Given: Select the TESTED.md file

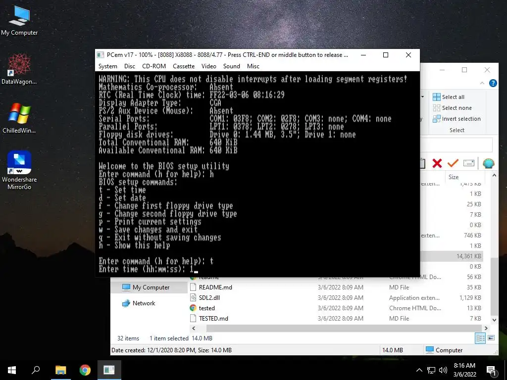Looking at the screenshot, I should pyautogui.click(x=213, y=318).
